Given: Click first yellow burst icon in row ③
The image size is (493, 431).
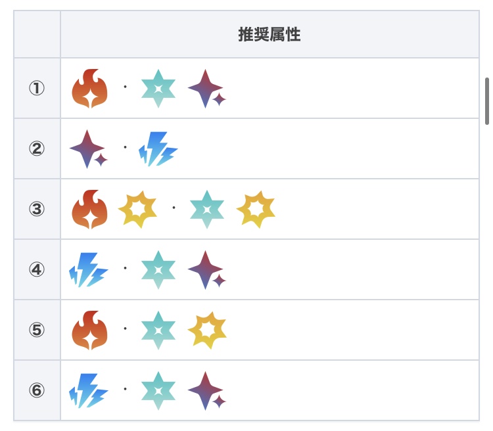Looking at the screenshot, I should [x=137, y=209].
